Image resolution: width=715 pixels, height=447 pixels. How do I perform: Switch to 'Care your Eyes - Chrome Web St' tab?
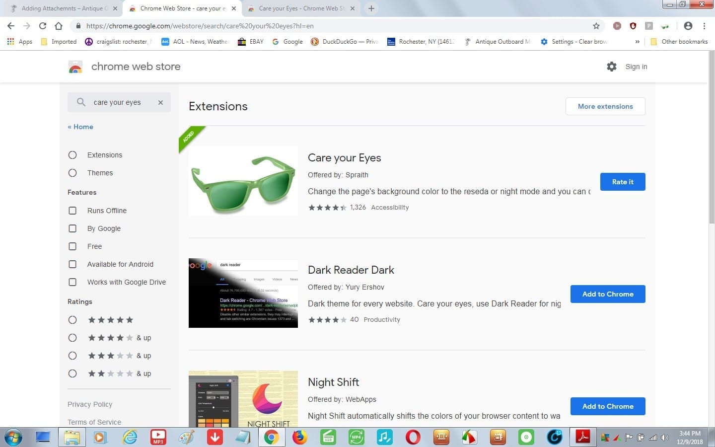pyautogui.click(x=300, y=8)
